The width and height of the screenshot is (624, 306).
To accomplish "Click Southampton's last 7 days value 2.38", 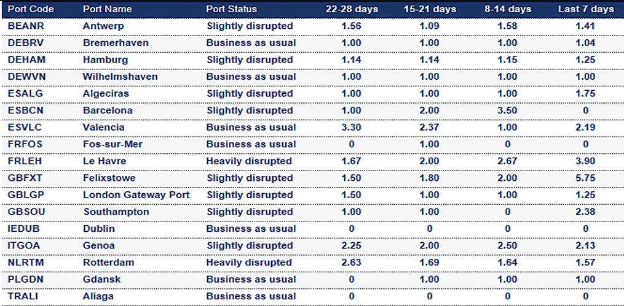I will [585, 212].
